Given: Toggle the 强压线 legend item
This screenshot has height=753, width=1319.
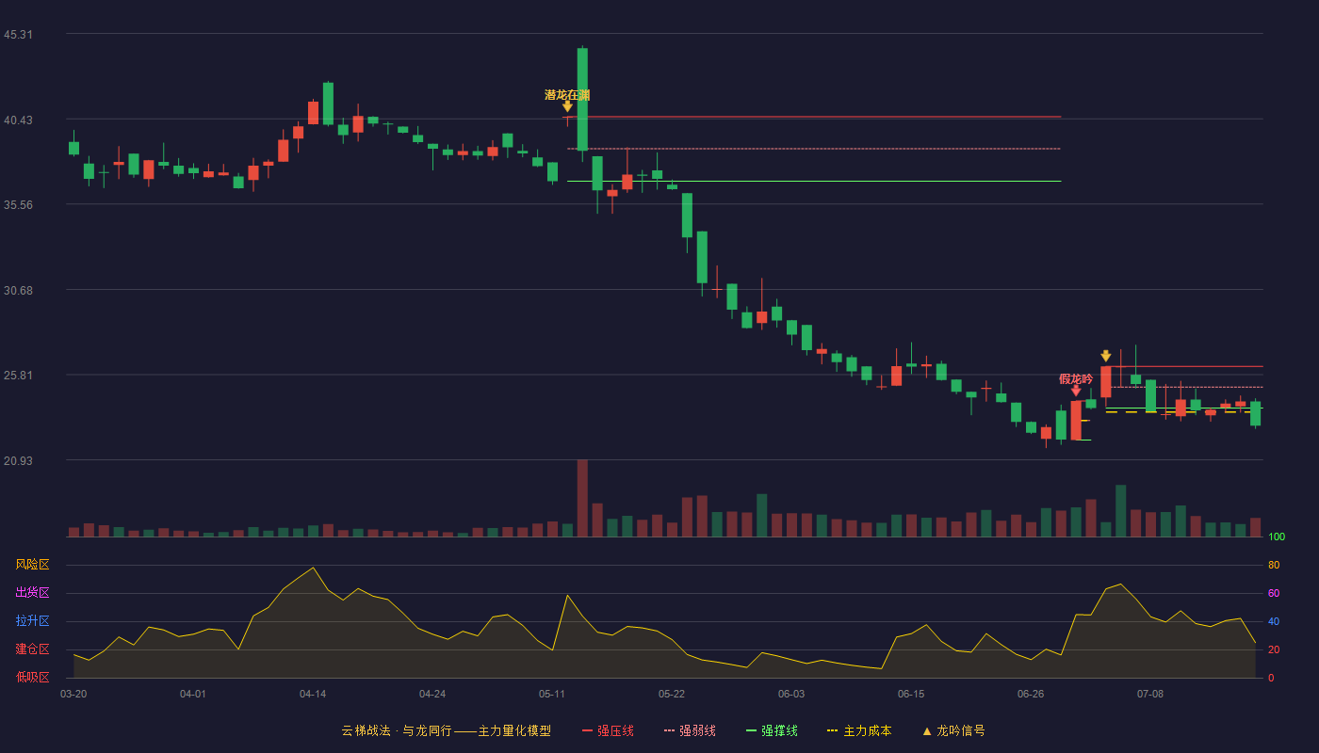Looking at the screenshot, I should point(608,730).
